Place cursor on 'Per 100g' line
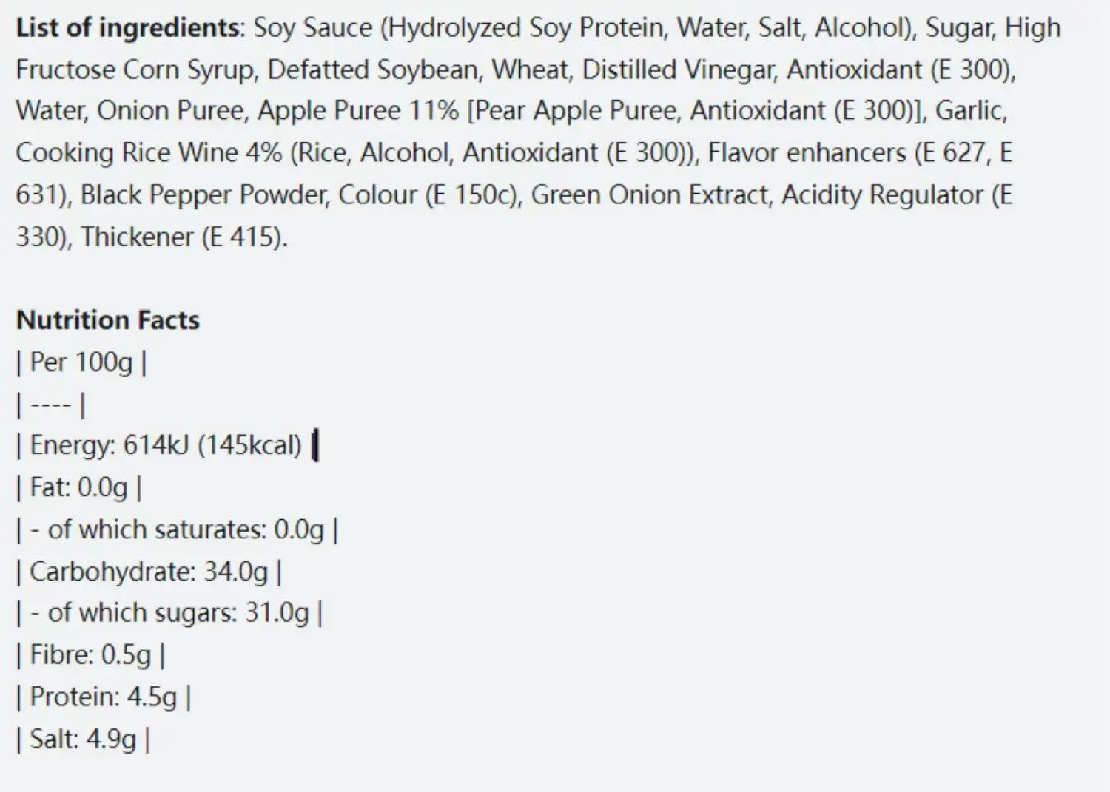This screenshot has height=792, width=1110. tap(81, 362)
